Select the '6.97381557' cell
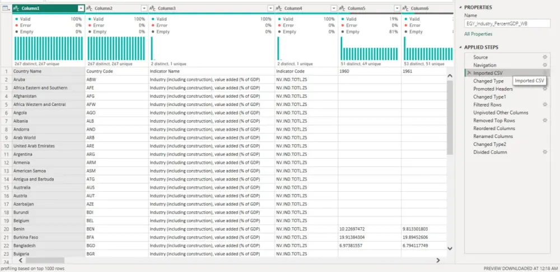 pyautogui.click(x=370, y=246)
